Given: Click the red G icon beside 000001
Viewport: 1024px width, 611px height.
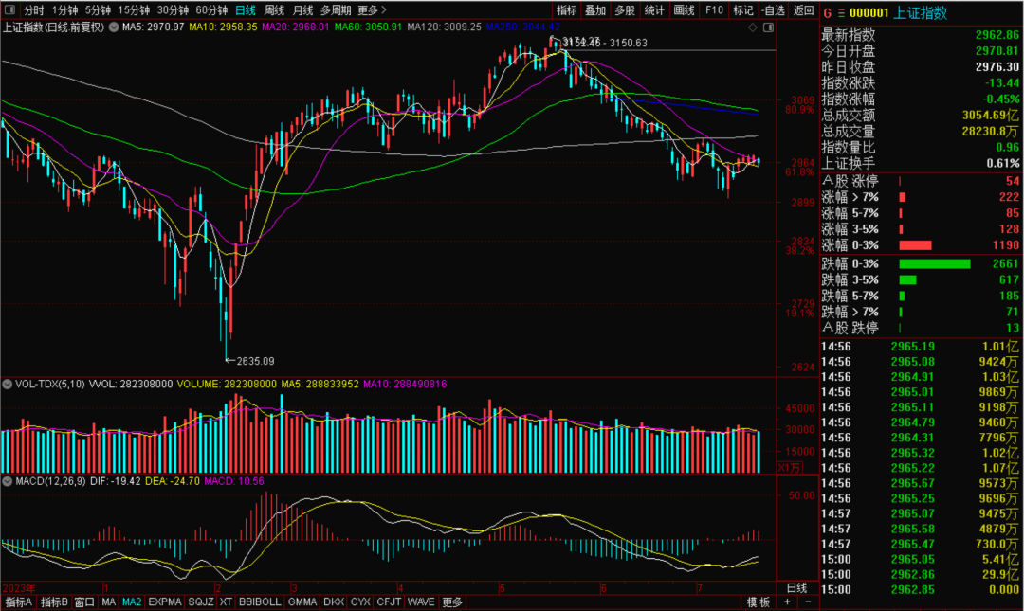Looking at the screenshot, I should click(827, 13).
